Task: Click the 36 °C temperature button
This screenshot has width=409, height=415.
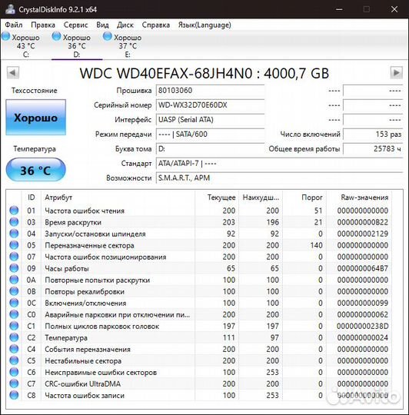Action: [x=35, y=170]
